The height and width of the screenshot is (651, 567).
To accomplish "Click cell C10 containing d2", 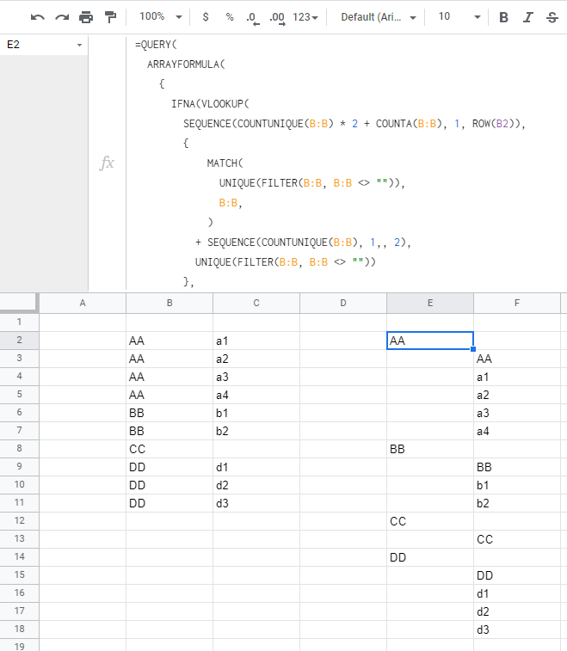I will tap(256, 485).
